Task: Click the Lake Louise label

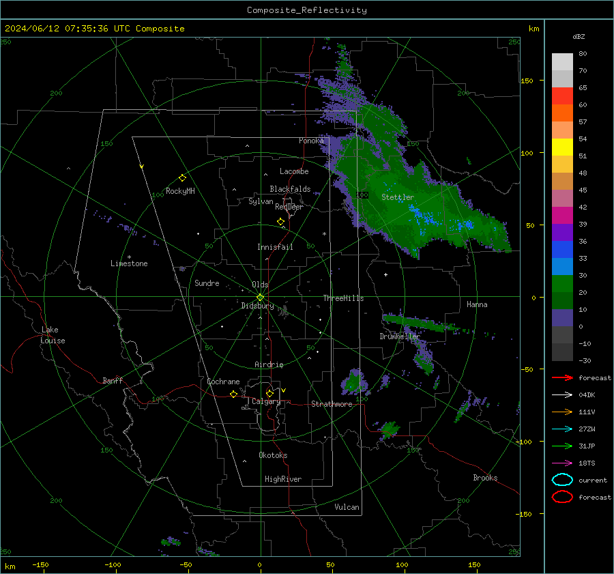Action: click(x=53, y=335)
